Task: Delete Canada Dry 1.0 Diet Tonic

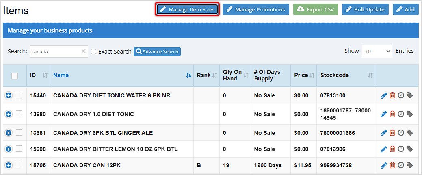Action: click(392, 114)
